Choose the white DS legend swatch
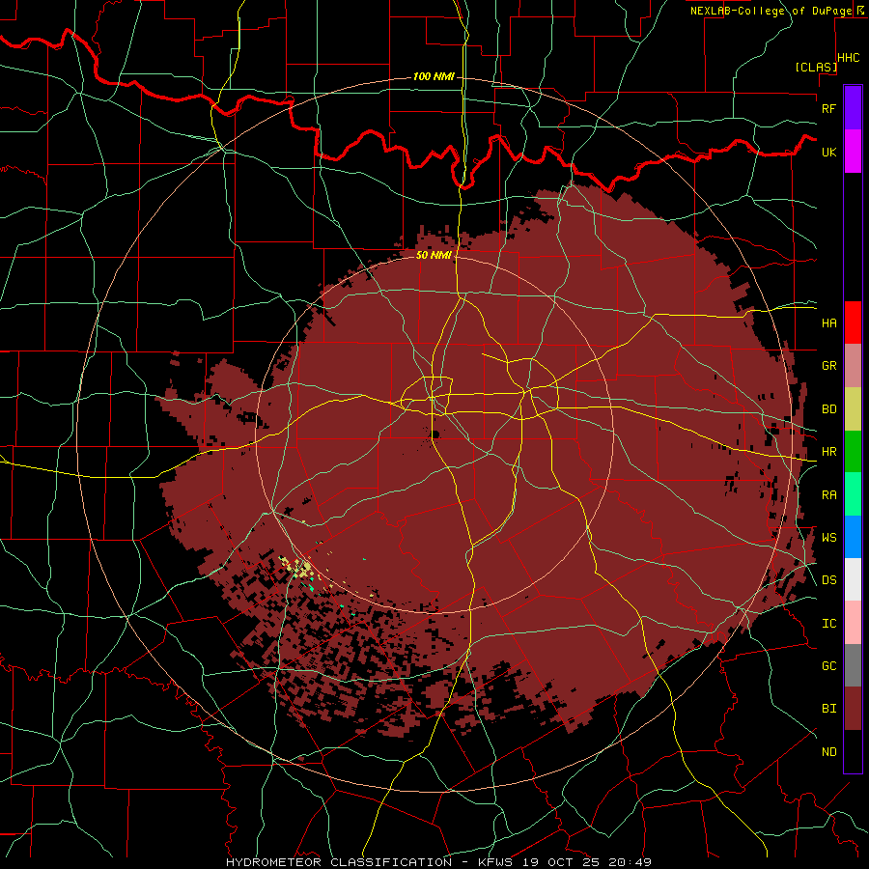Viewport: 869px width, 869px height. [853, 579]
